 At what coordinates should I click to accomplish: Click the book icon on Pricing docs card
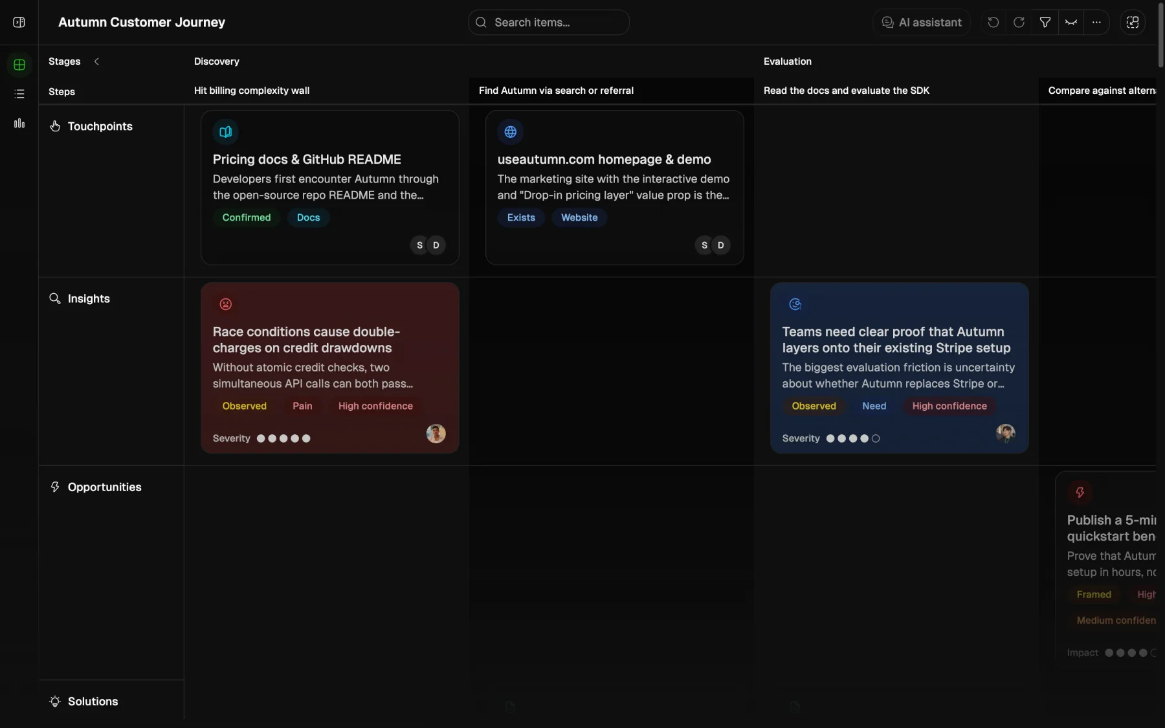(226, 132)
